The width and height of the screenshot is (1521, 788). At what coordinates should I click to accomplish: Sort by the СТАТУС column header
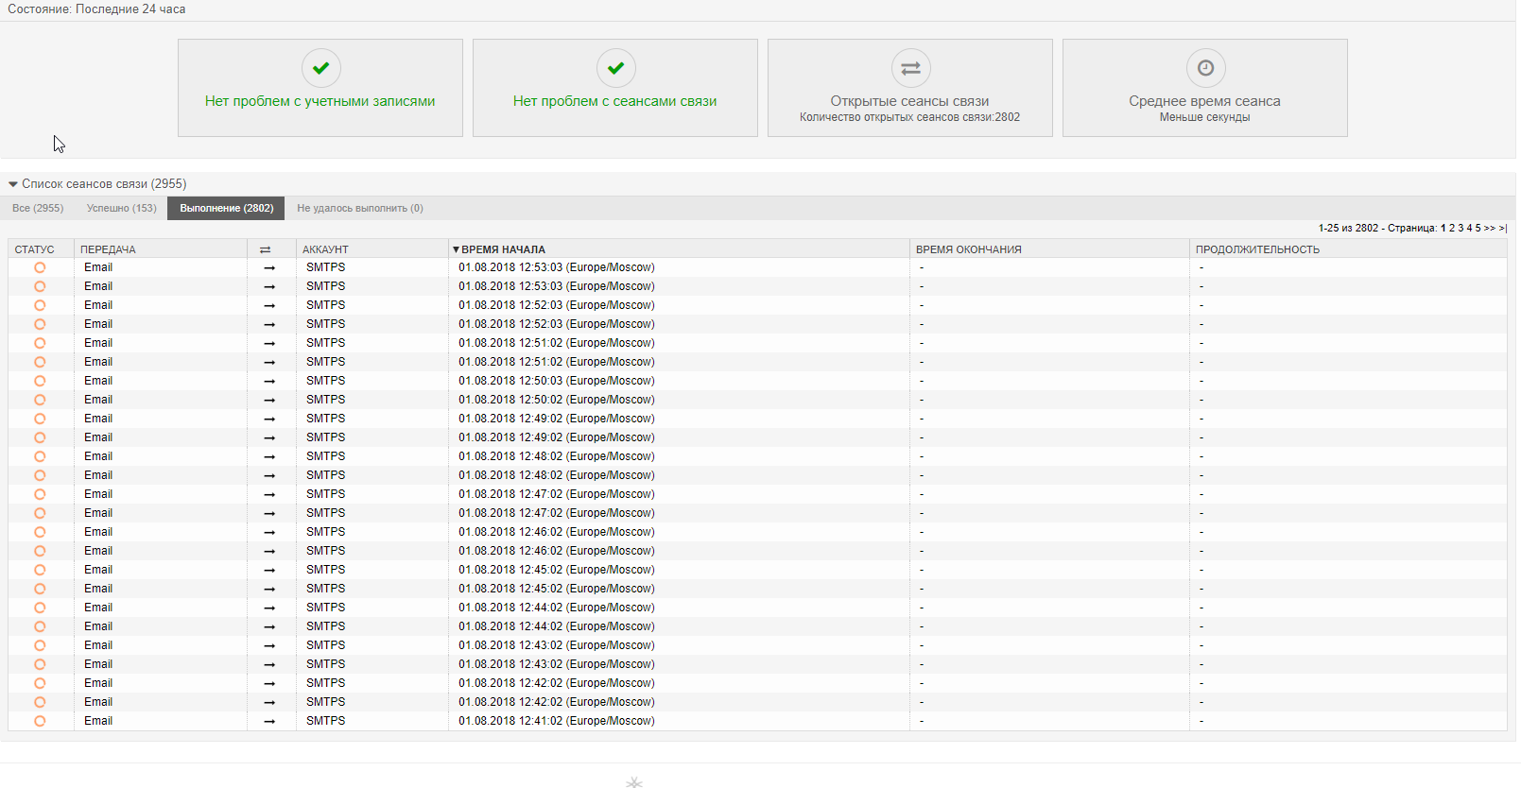pyautogui.click(x=34, y=249)
